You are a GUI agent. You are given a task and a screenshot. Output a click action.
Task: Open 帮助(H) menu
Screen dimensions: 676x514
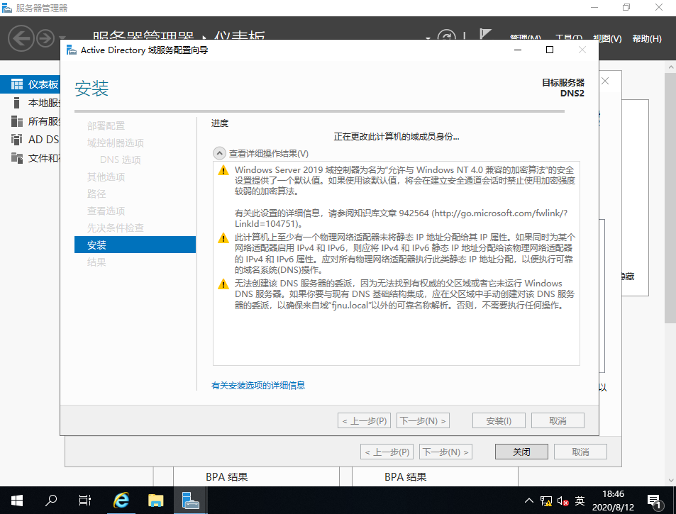647,38
